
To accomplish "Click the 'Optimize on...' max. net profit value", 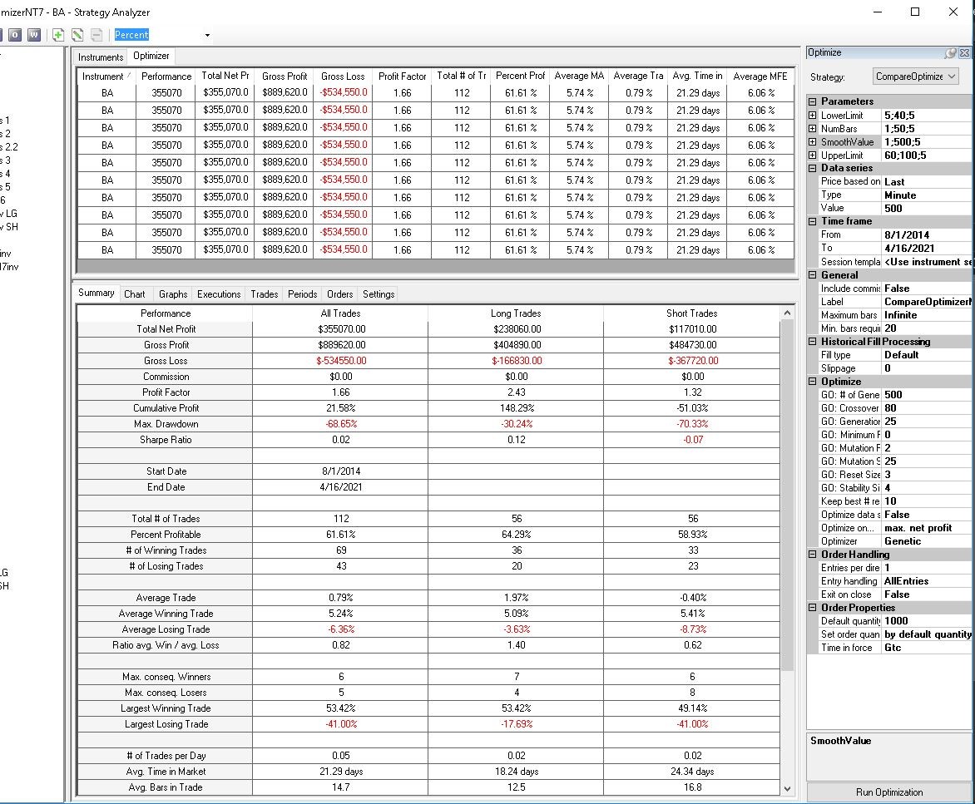I will 927,527.
